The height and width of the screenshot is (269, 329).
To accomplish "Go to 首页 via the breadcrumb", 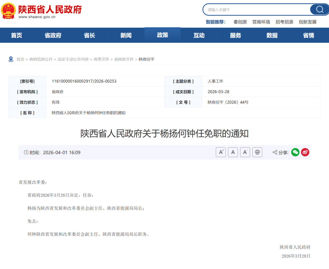I will (20, 59).
